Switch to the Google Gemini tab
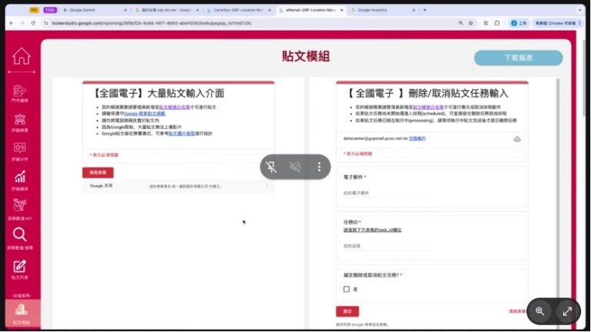The height and width of the screenshot is (332, 591). (85, 10)
